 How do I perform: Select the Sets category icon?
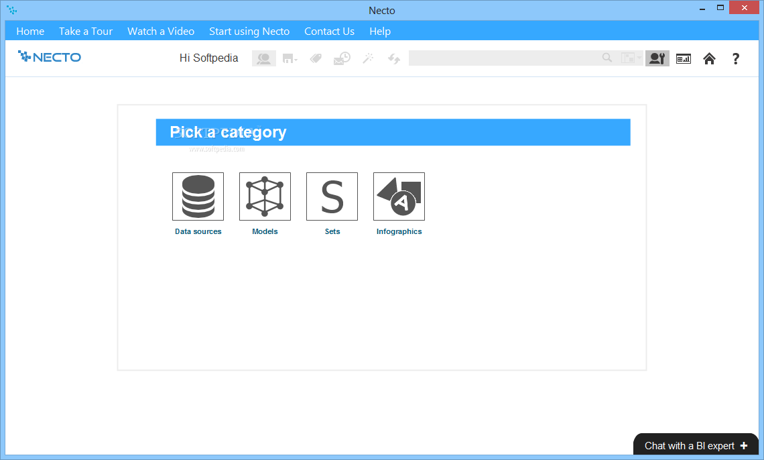(332, 196)
